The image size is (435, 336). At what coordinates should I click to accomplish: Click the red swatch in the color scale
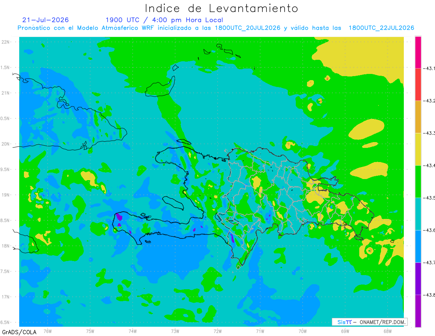418,84
